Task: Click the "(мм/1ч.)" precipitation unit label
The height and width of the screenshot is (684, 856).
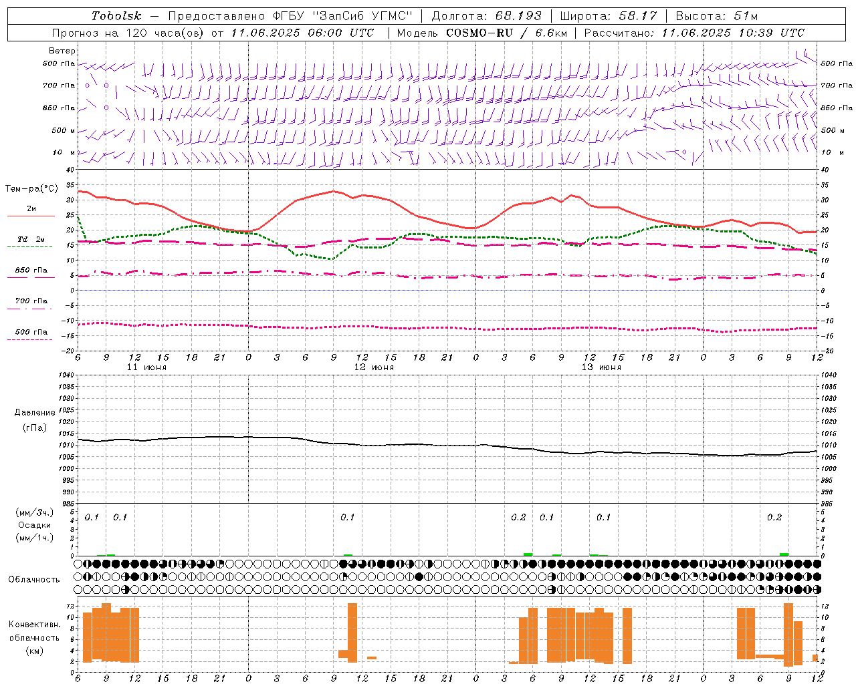Action: (x=35, y=538)
